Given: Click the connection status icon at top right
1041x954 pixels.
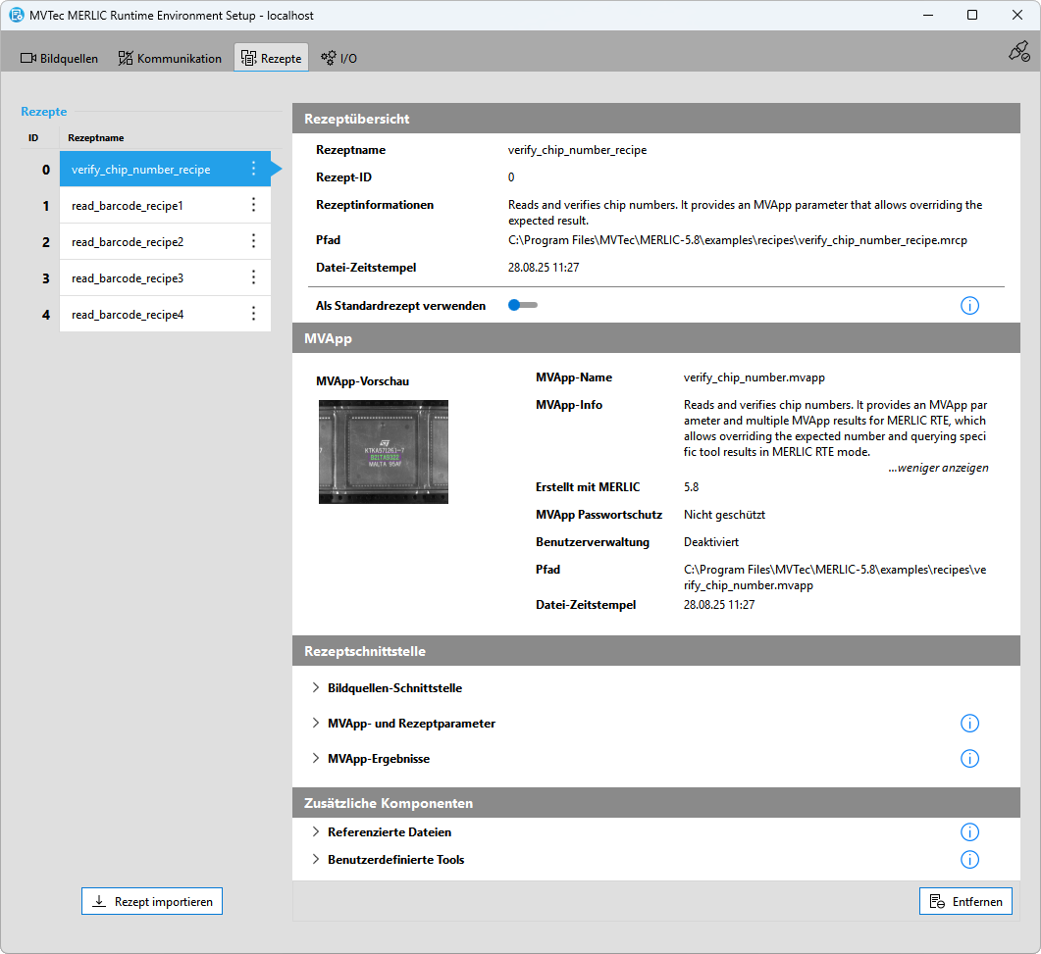Looking at the screenshot, I should [1018, 52].
